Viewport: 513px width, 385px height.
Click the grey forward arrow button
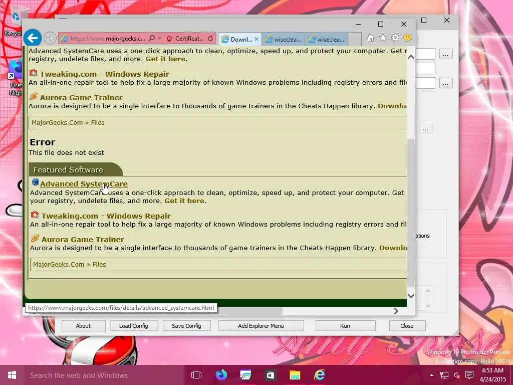click(50, 38)
